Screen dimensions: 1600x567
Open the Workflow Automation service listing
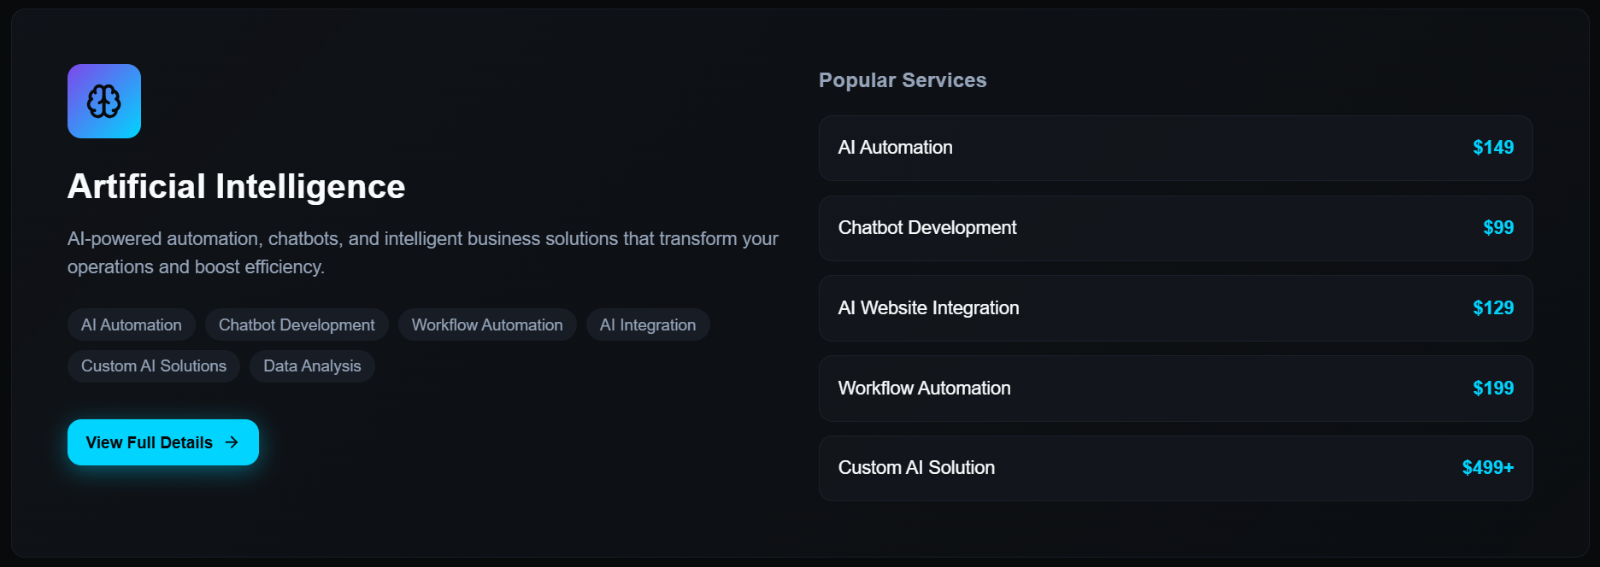pos(1175,388)
